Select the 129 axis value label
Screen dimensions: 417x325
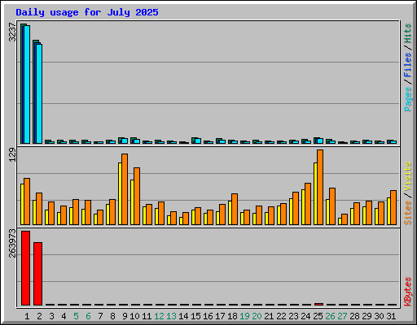point(12,155)
